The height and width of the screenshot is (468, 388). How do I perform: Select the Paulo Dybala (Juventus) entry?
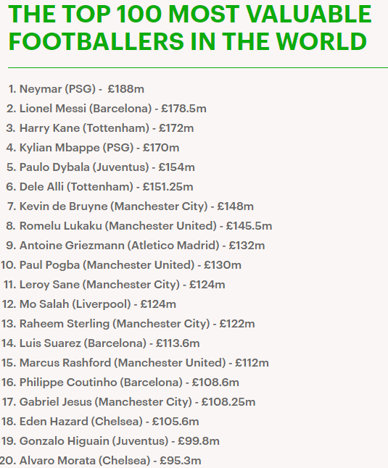[x=101, y=167]
